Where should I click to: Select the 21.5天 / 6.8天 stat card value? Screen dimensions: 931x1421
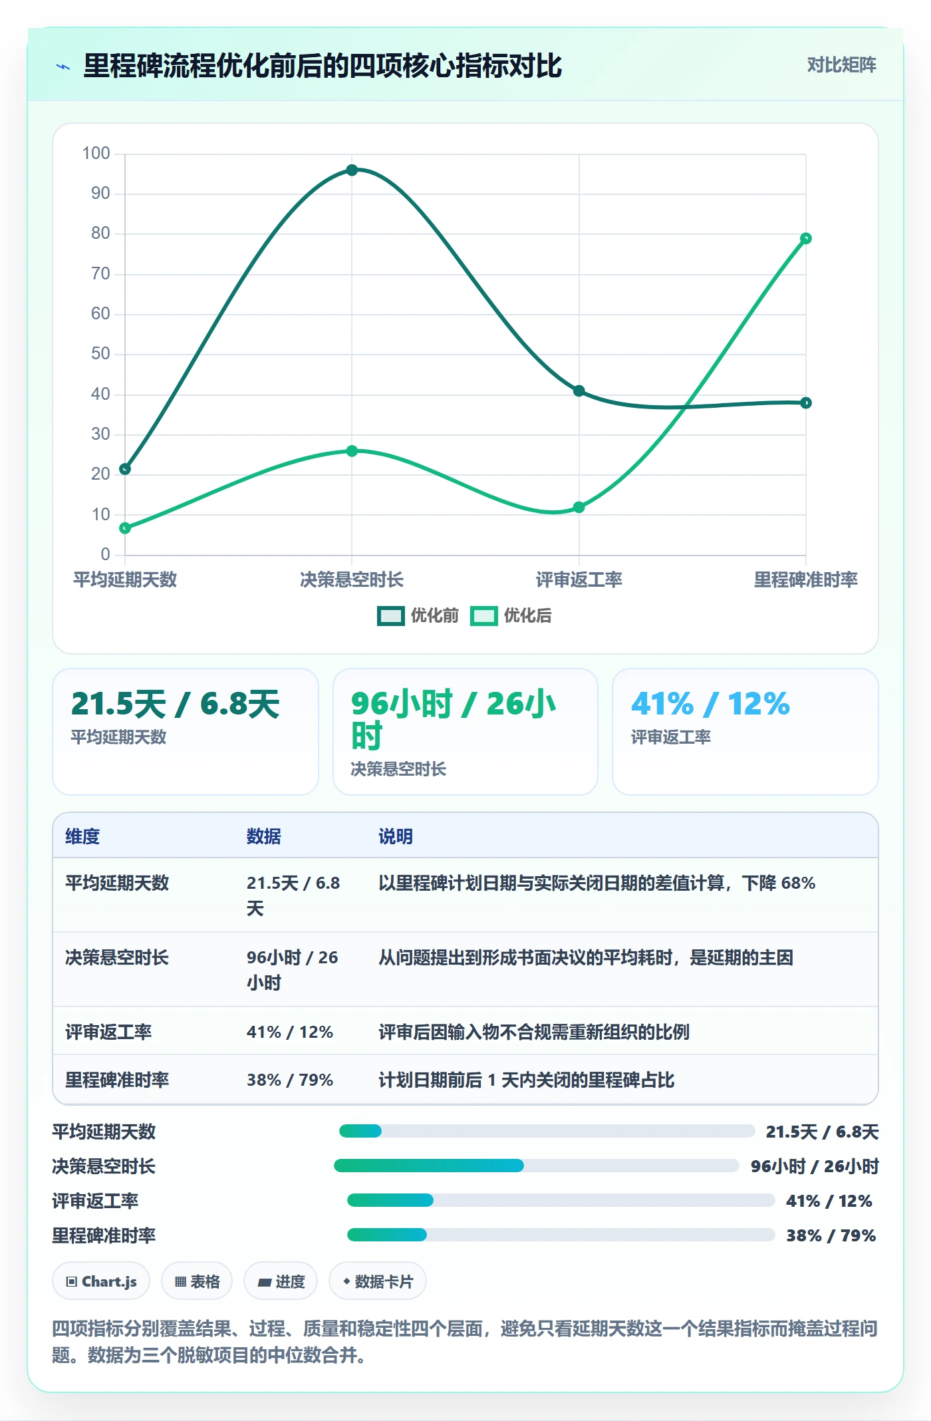point(176,704)
